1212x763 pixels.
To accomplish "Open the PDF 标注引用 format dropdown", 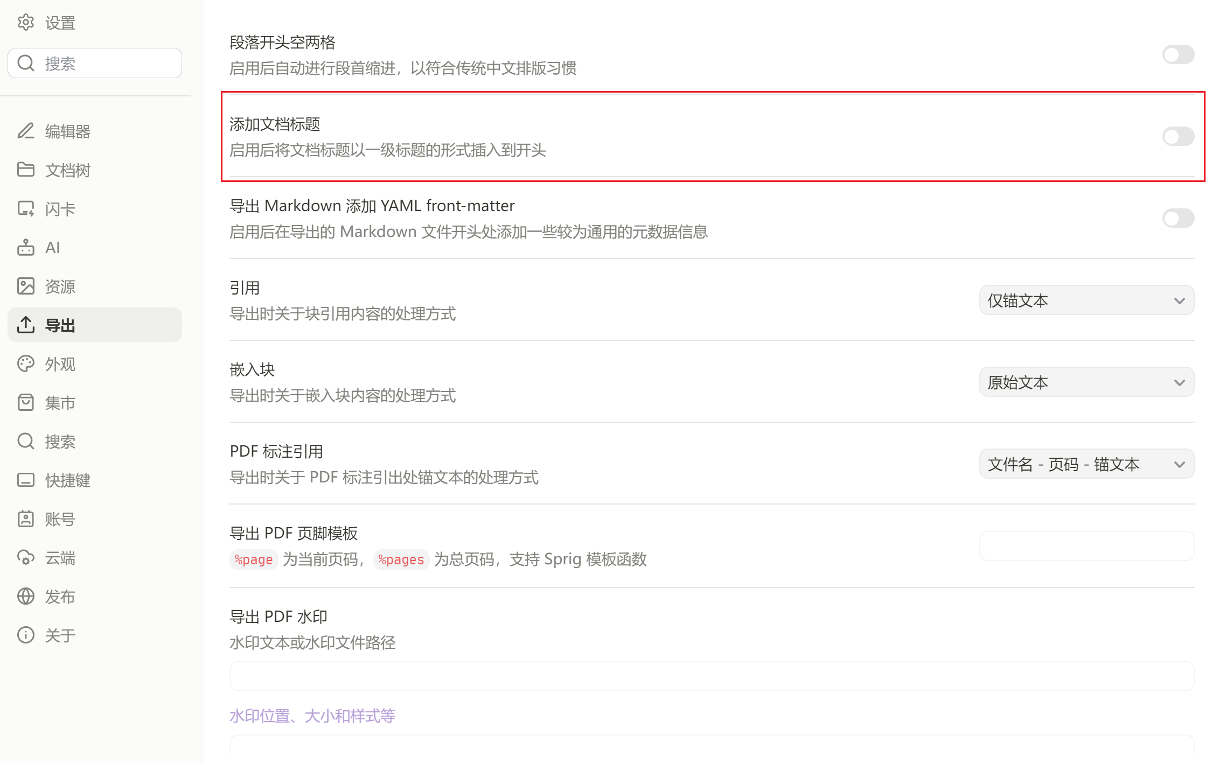I will tap(1086, 464).
